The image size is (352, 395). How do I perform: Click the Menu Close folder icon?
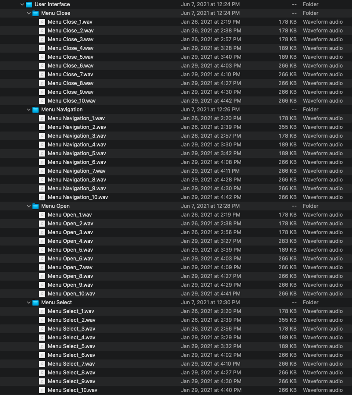[36, 13]
